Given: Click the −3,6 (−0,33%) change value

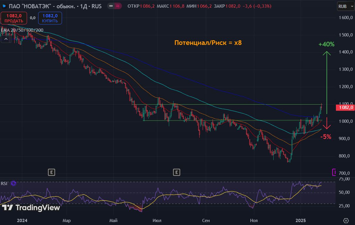Looking at the screenshot, I should (x=257, y=6).
